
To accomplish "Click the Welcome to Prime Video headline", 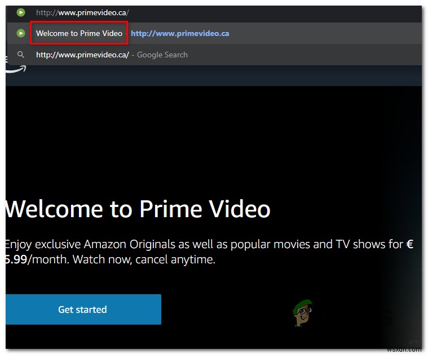I will click(138, 209).
